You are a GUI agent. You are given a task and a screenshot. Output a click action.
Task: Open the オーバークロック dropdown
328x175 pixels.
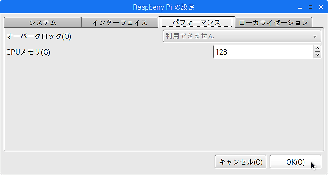pyautogui.click(x=242, y=36)
